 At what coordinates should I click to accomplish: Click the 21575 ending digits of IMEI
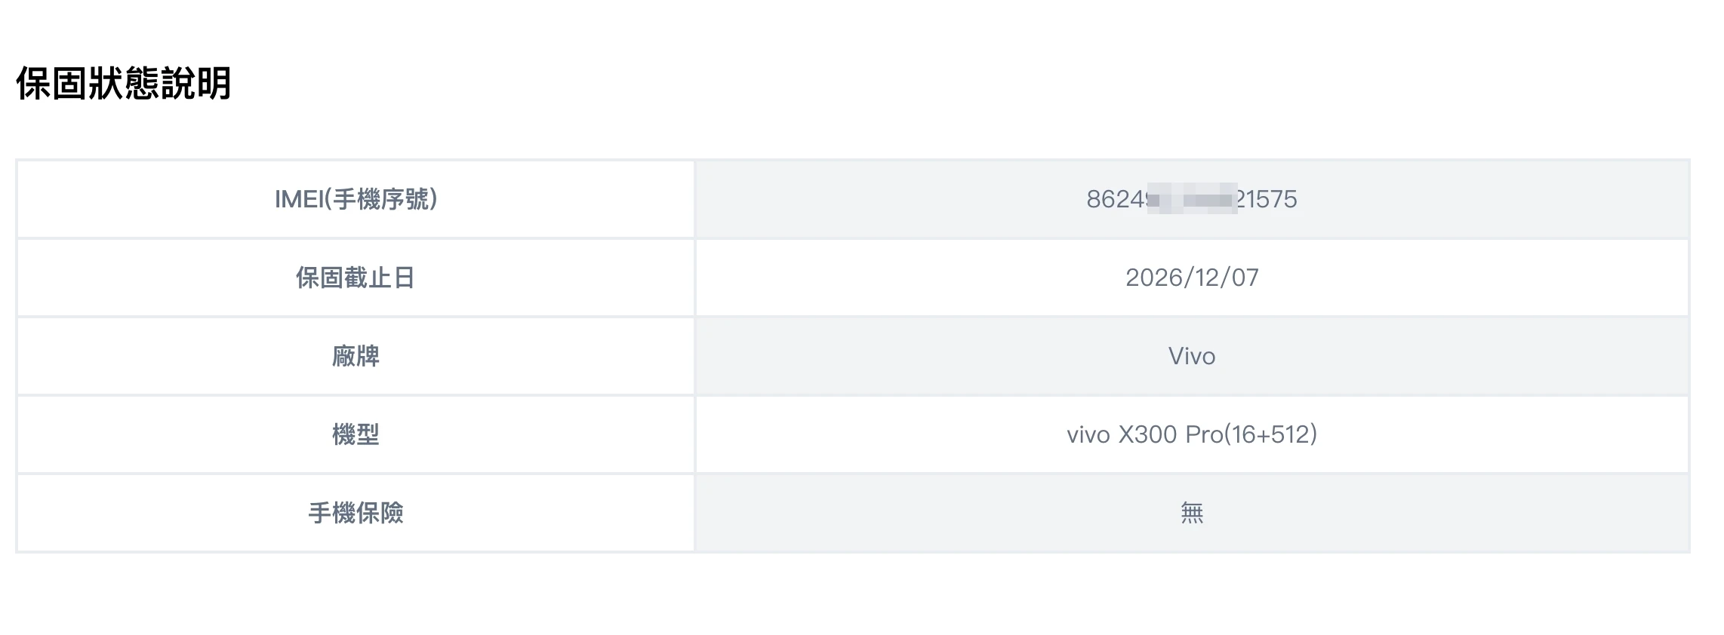point(1267,199)
